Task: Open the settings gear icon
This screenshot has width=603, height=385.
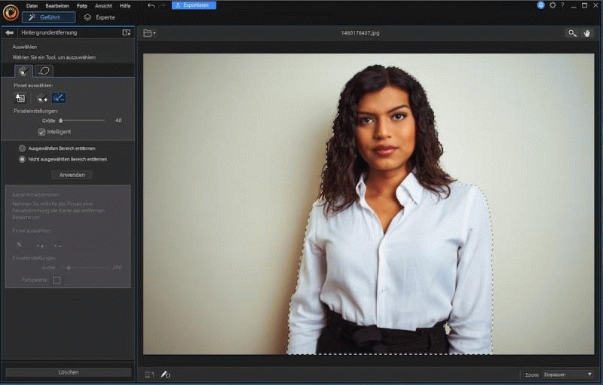Action: (552, 5)
